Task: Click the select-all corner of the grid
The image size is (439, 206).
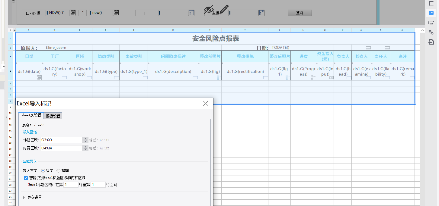Action: 10,30
